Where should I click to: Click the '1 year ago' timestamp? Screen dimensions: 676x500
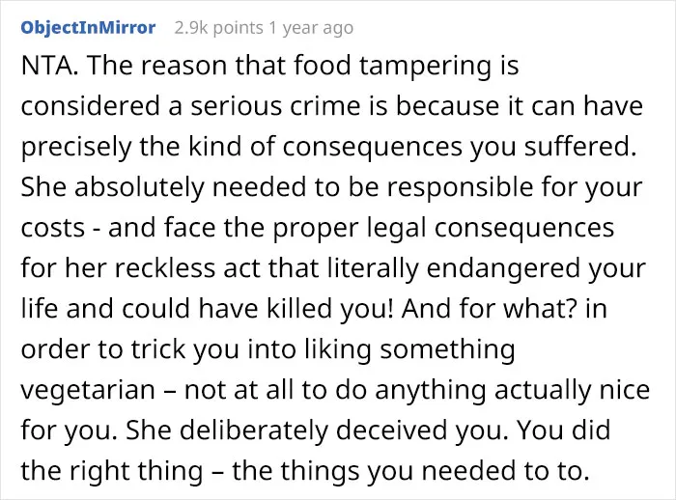[x=311, y=28]
